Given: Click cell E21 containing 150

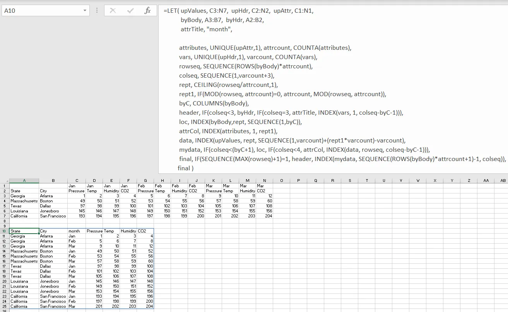Looking at the screenshot, I should (111, 286).
